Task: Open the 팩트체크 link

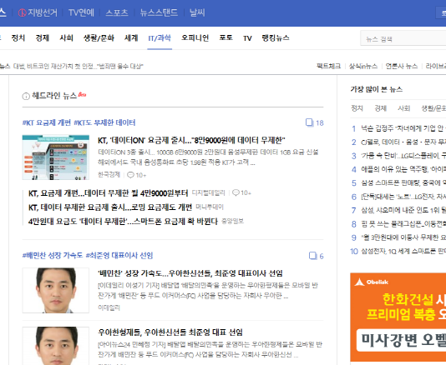Action: point(328,66)
